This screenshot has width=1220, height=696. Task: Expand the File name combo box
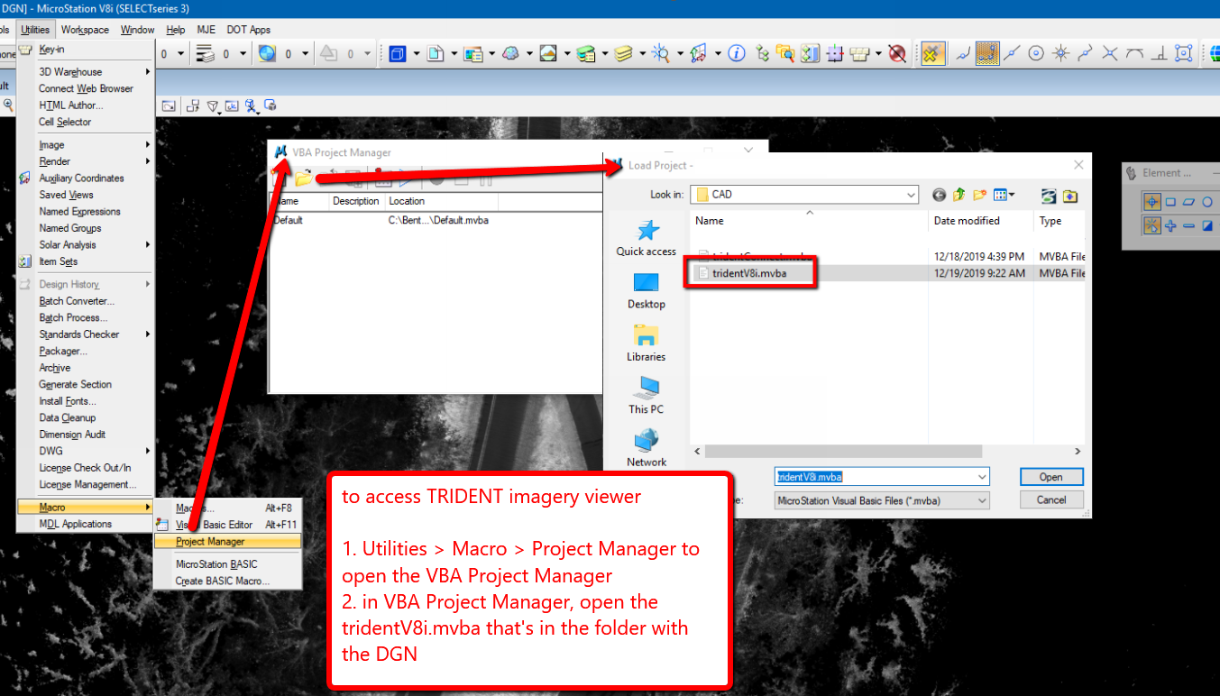pos(981,477)
